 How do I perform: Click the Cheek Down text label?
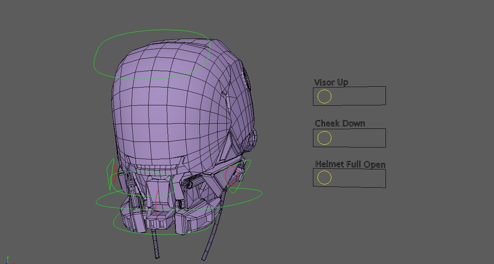point(340,123)
